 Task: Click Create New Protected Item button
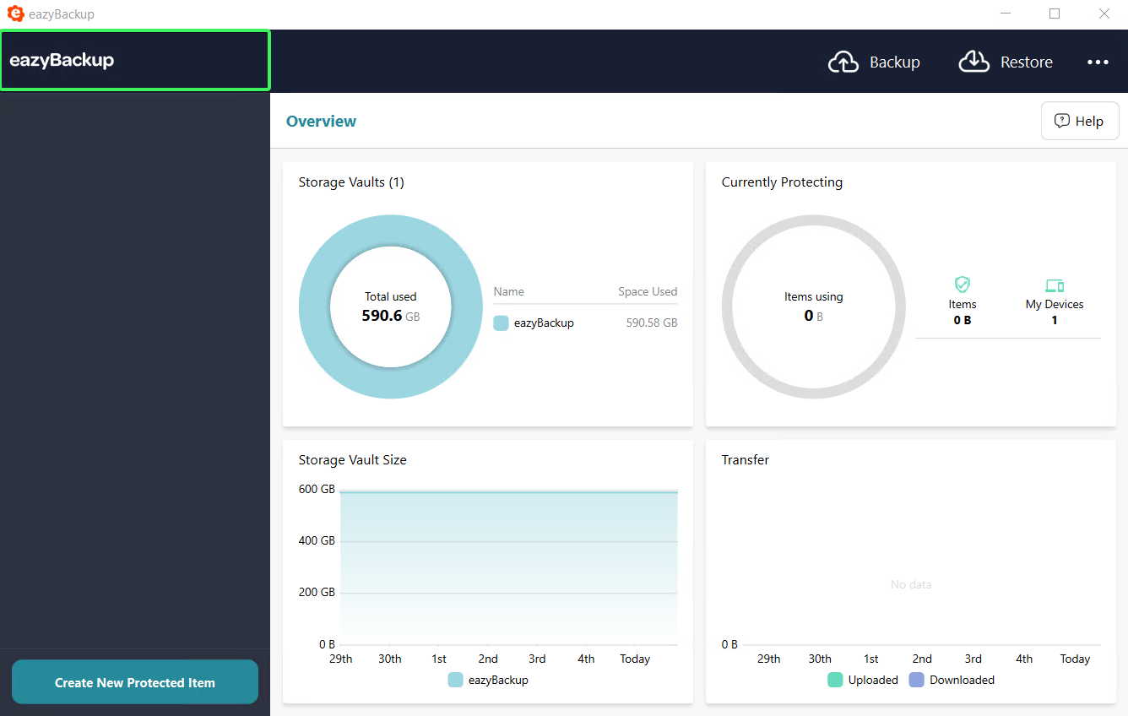(135, 682)
